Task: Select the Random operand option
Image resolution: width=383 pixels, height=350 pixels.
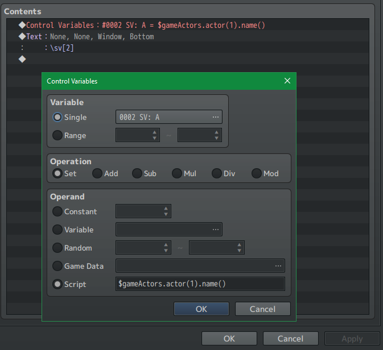Action: pos(57,248)
